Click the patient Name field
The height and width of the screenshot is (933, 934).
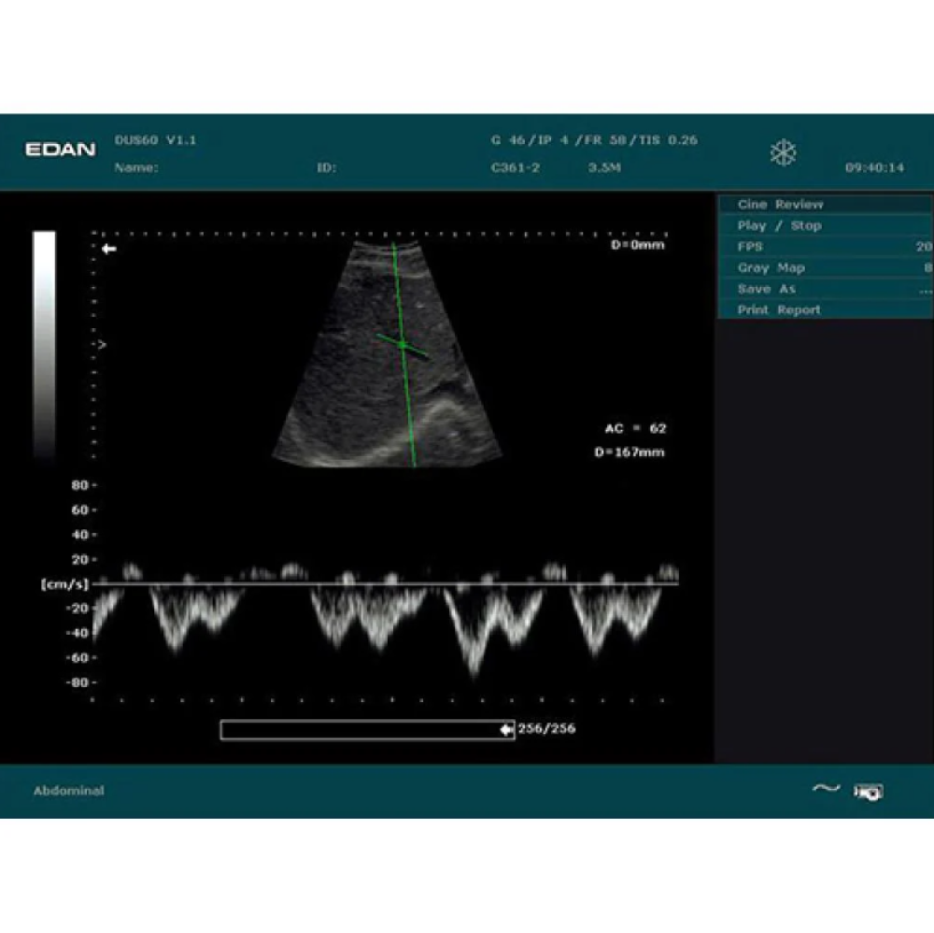(x=136, y=169)
